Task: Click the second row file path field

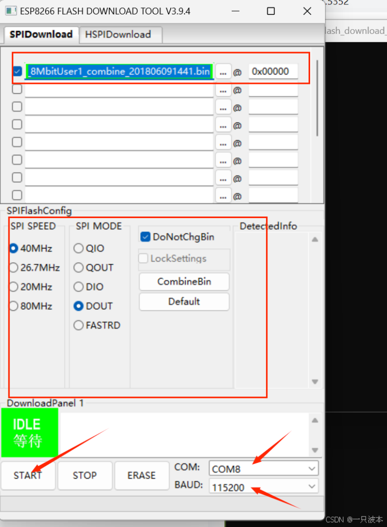Action: [x=119, y=90]
